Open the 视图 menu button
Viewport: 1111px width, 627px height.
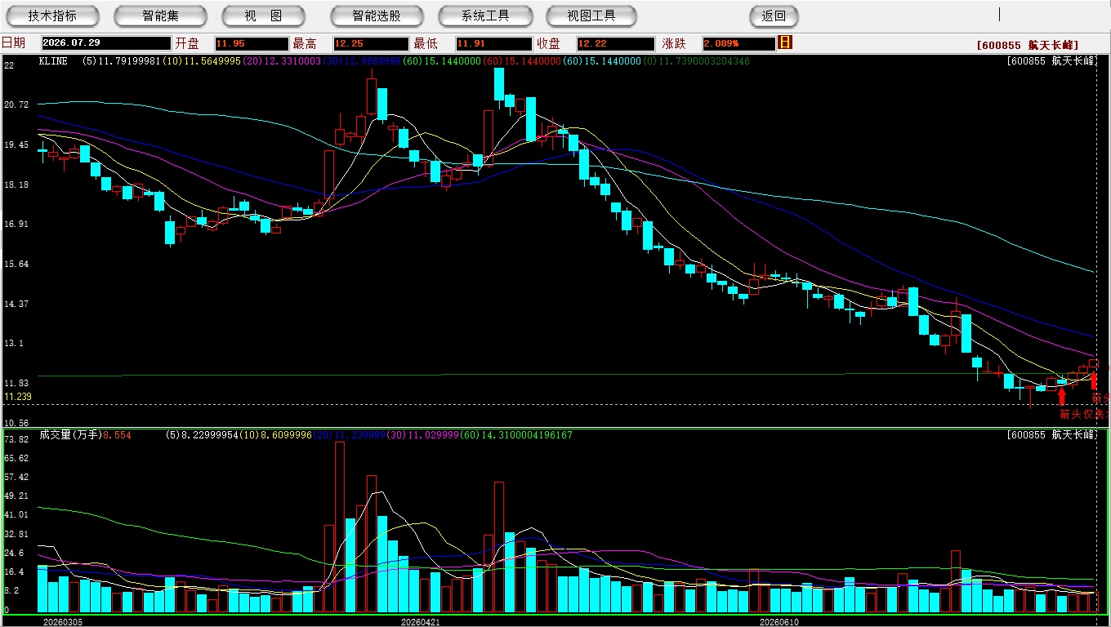(264, 16)
